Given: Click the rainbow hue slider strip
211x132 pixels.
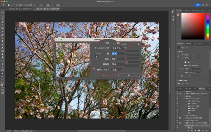Looking at the screenshot, I should [x=207, y=26].
